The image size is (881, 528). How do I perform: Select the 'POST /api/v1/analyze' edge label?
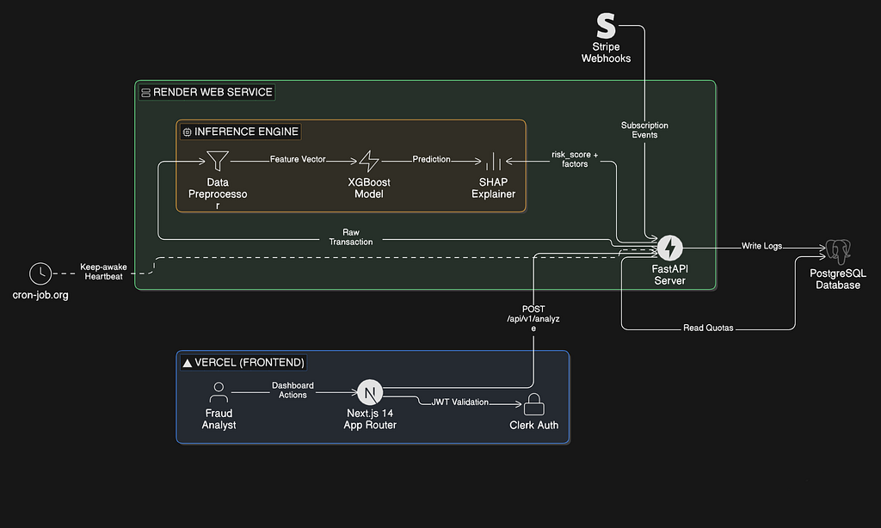pyautogui.click(x=533, y=318)
